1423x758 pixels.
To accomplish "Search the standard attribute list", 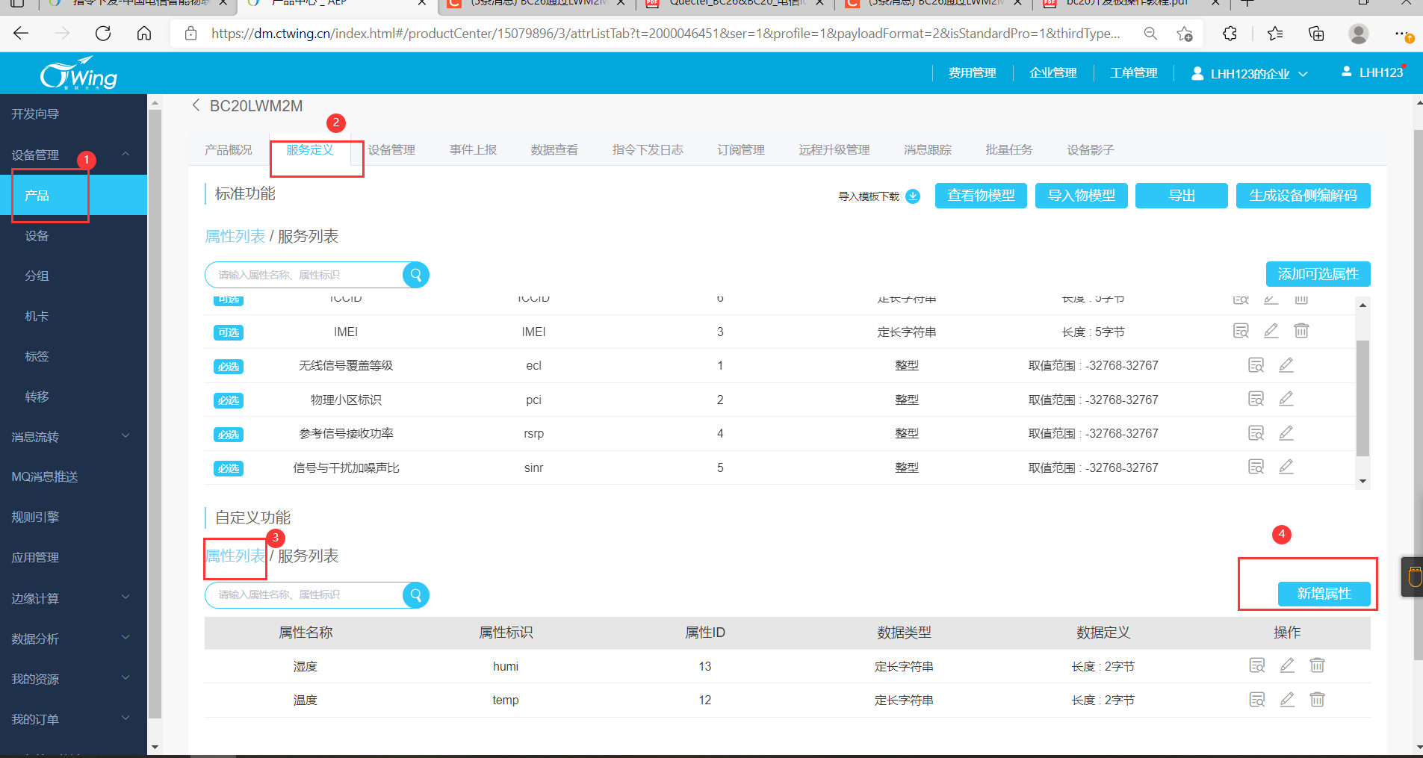I will click(416, 275).
